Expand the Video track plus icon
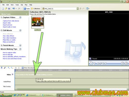 tap(13, 74)
